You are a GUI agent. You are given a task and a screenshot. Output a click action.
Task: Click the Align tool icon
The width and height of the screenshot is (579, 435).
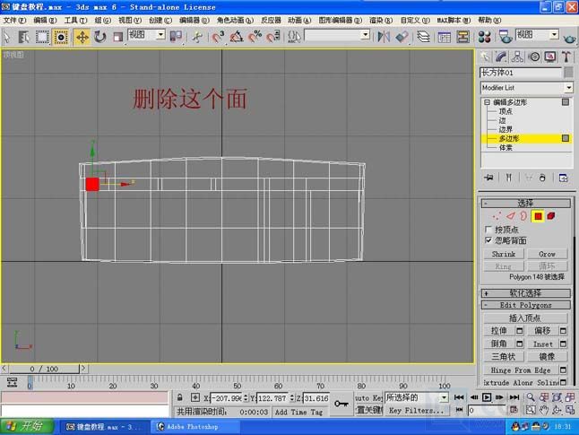pyautogui.click(x=402, y=37)
